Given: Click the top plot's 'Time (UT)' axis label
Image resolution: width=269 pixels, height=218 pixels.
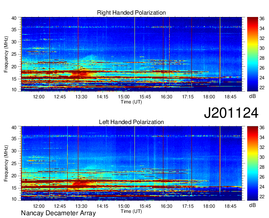Looking at the screenshot, I should click(131, 102).
